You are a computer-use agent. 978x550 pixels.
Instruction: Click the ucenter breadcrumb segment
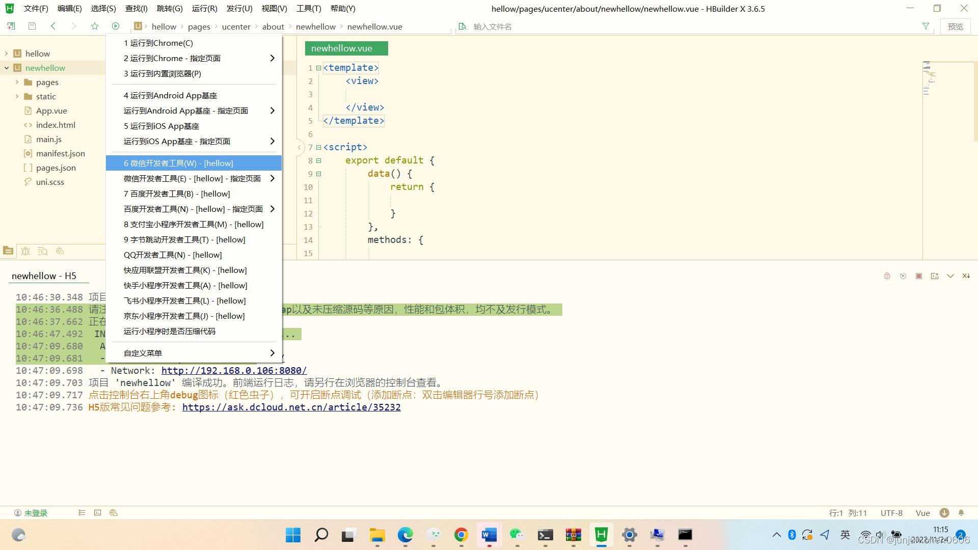pyautogui.click(x=236, y=26)
